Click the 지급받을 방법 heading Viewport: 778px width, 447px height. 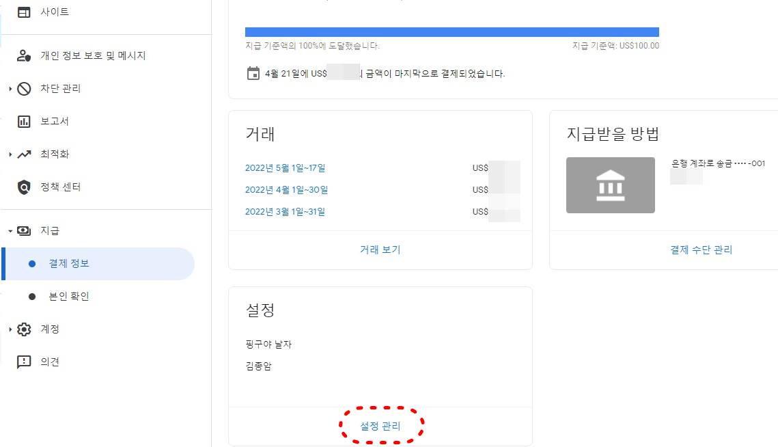[x=613, y=133]
